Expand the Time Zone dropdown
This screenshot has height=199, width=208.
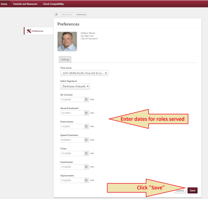click(x=84, y=73)
